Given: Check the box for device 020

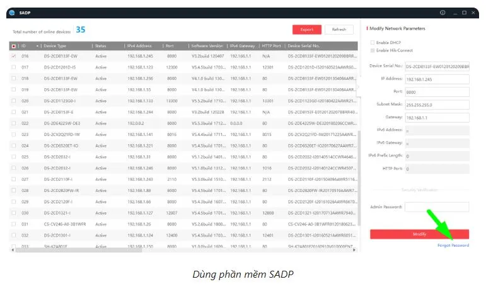Looking at the screenshot, I should [14, 101].
